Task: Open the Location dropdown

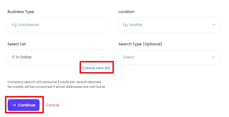Action: (x=170, y=25)
